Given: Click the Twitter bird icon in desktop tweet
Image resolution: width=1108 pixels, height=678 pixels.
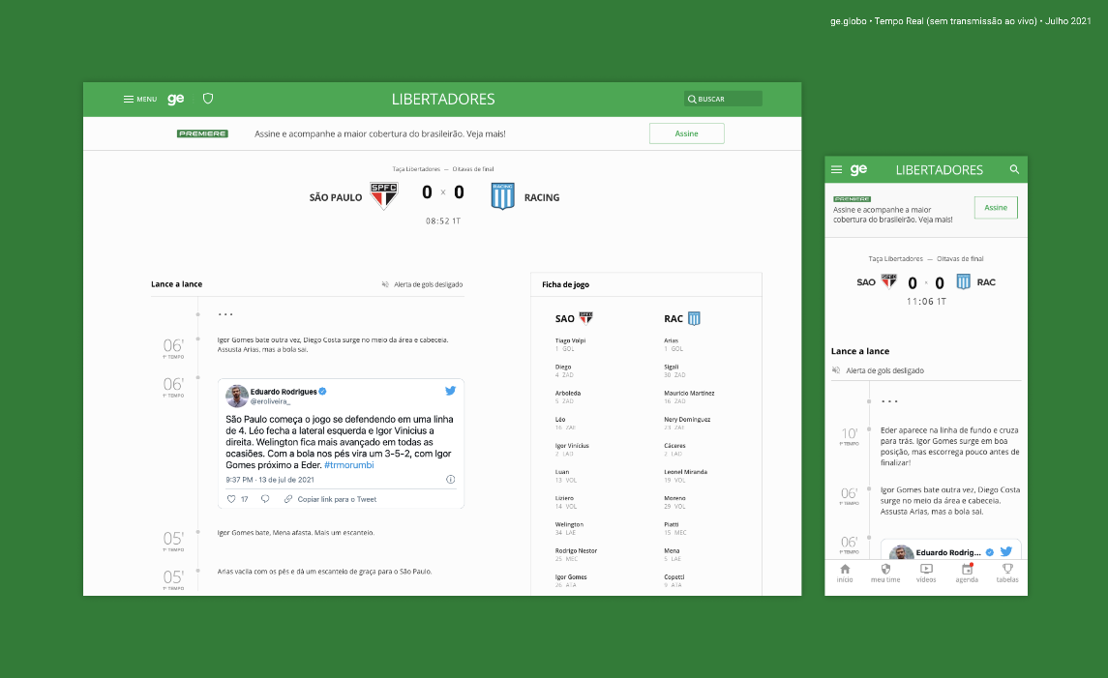Looking at the screenshot, I should 450,391.
